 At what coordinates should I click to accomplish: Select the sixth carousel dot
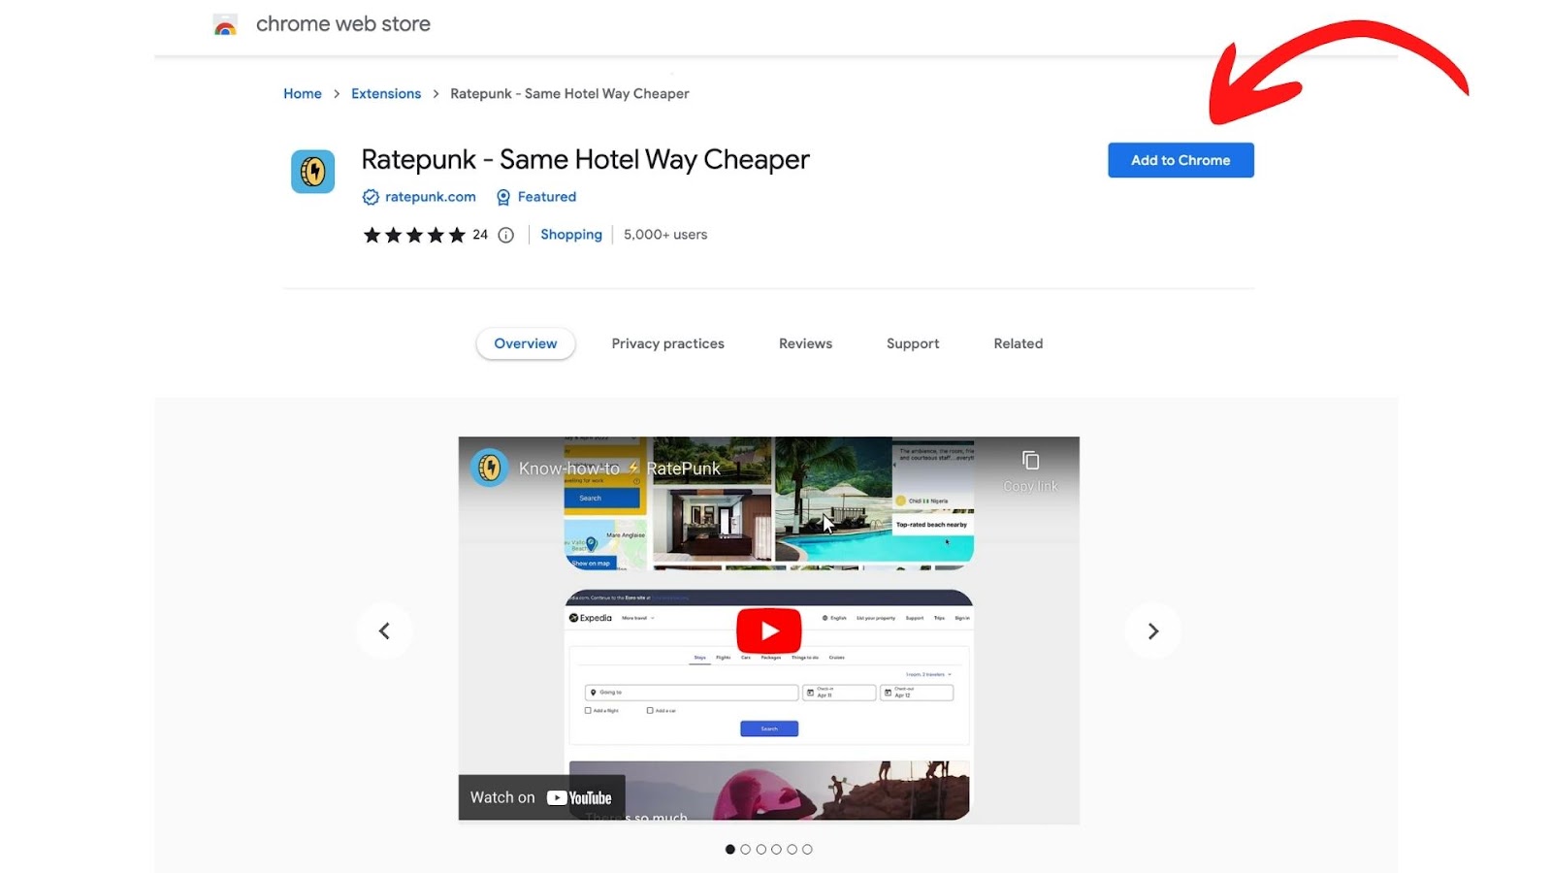click(x=807, y=850)
